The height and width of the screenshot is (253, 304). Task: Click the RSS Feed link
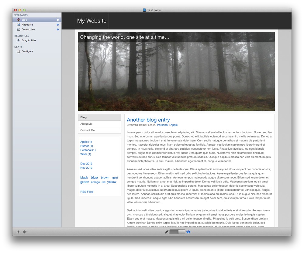pyautogui.click(x=87, y=192)
